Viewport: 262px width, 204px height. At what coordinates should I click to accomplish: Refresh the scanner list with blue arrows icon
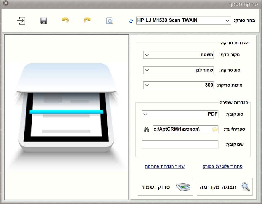coord(131,21)
